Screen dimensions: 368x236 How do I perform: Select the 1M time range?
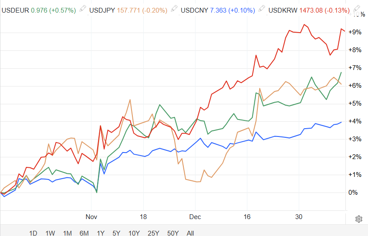(x=68, y=233)
